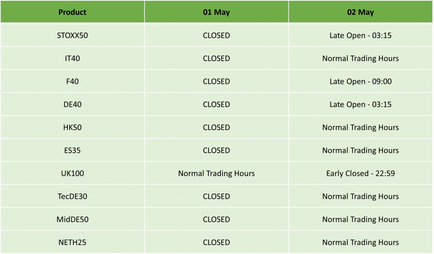The width and height of the screenshot is (434, 254).
Task: Click the STOXX50 product cell
Action: [x=72, y=36]
